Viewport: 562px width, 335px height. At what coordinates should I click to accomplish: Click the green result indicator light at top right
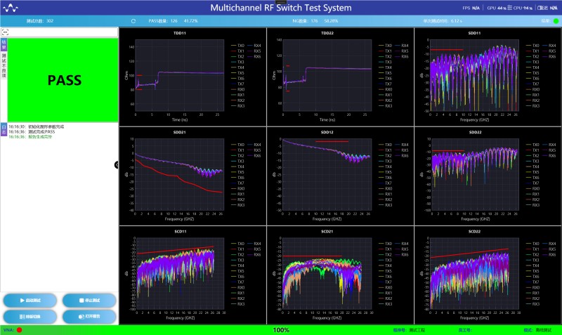(x=556, y=21)
